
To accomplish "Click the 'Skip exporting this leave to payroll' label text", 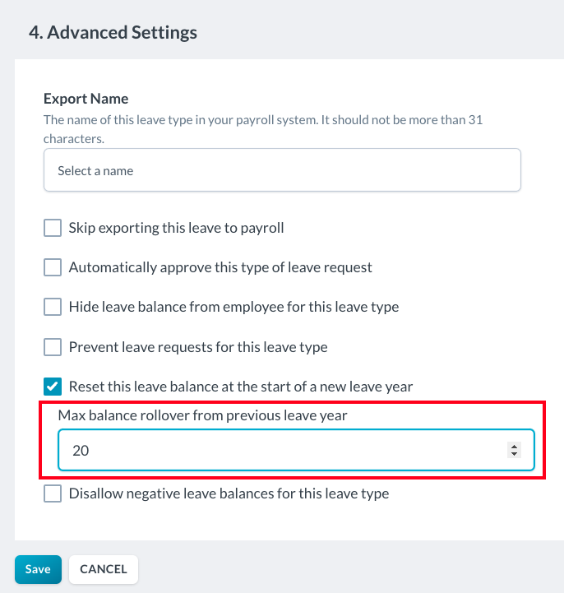I will click(176, 228).
